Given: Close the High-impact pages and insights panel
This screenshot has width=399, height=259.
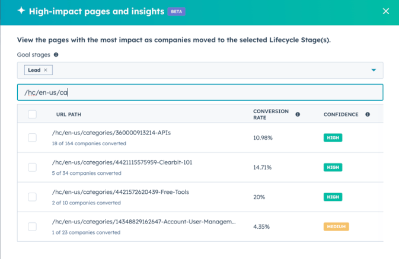Looking at the screenshot, I should [386, 11].
